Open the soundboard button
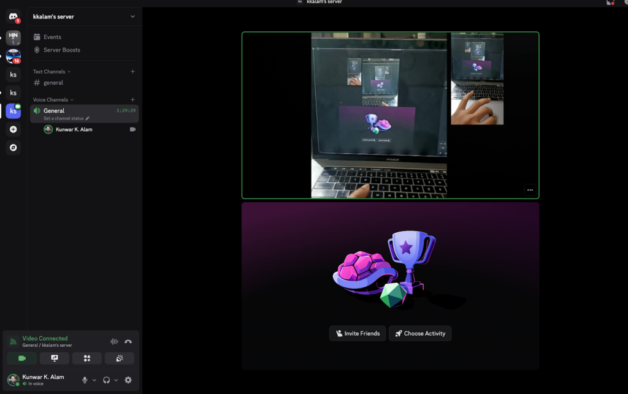The image size is (628, 394). pyautogui.click(x=120, y=358)
